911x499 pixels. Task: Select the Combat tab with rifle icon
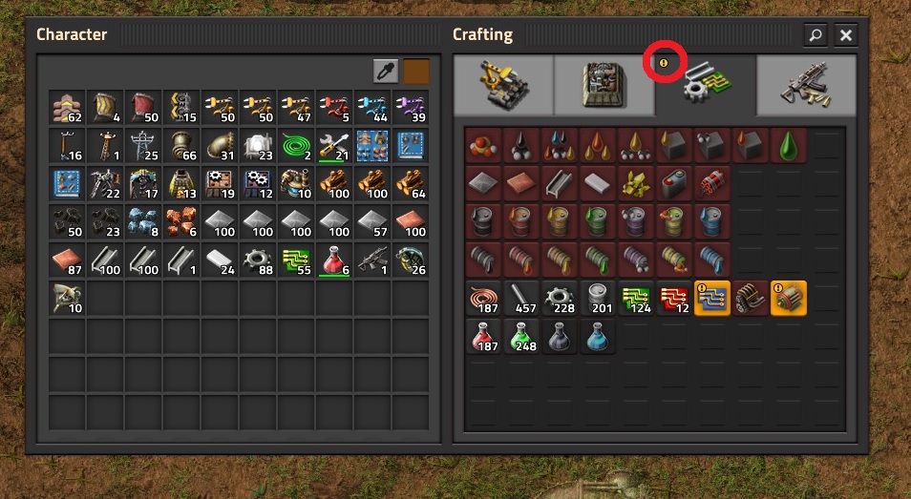coord(806,85)
